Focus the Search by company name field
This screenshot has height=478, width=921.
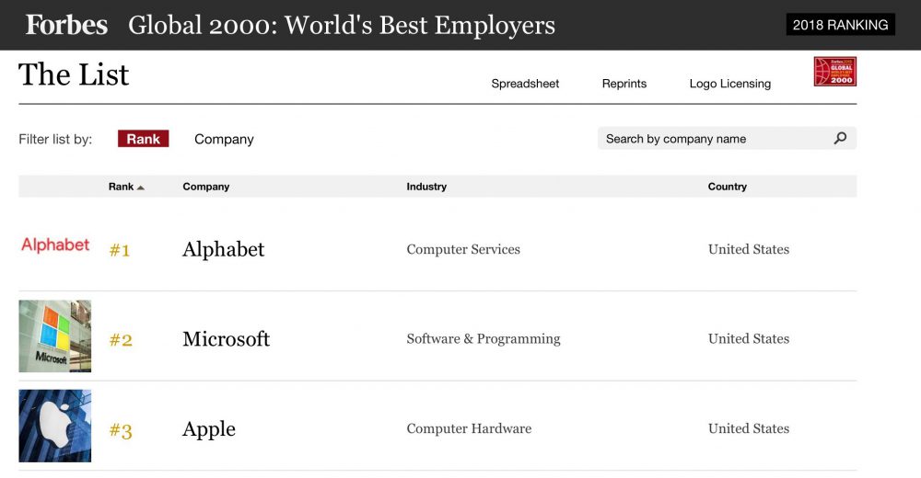coord(709,139)
